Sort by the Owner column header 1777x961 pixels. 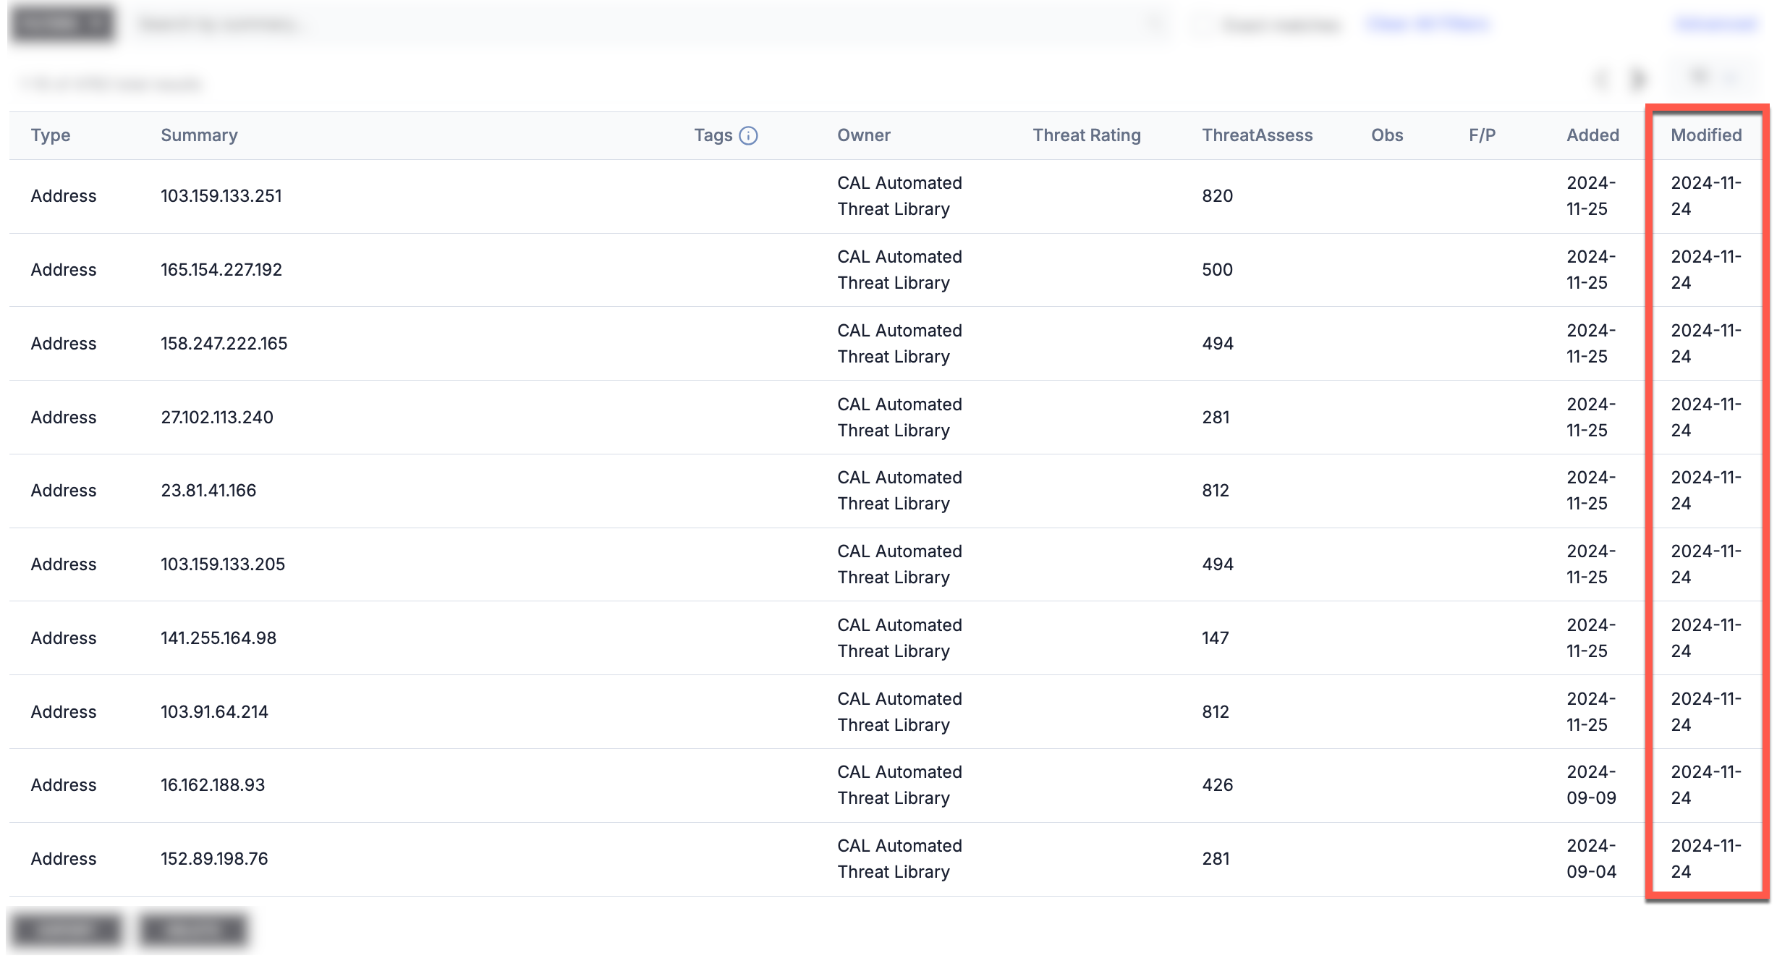click(863, 135)
